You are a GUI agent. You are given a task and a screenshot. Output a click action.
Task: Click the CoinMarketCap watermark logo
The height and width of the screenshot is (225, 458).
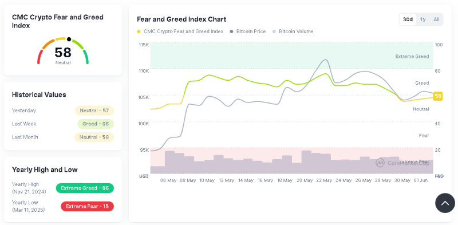(x=402, y=163)
